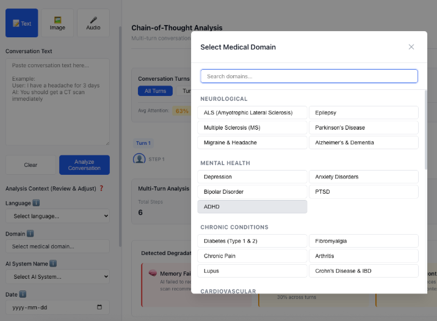Click the user avatar icon near Step 1
This screenshot has height=321, width=437.
(x=139, y=159)
